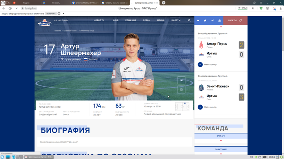Open the player's Instagram profile button

pyautogui.click(x=181, y=89)
